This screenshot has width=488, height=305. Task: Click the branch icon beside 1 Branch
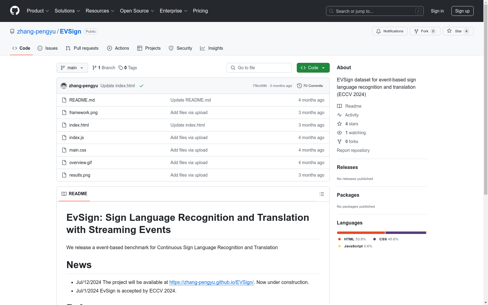point(95,68)
